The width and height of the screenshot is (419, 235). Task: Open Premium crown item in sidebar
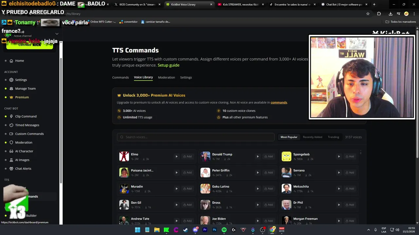22,97
